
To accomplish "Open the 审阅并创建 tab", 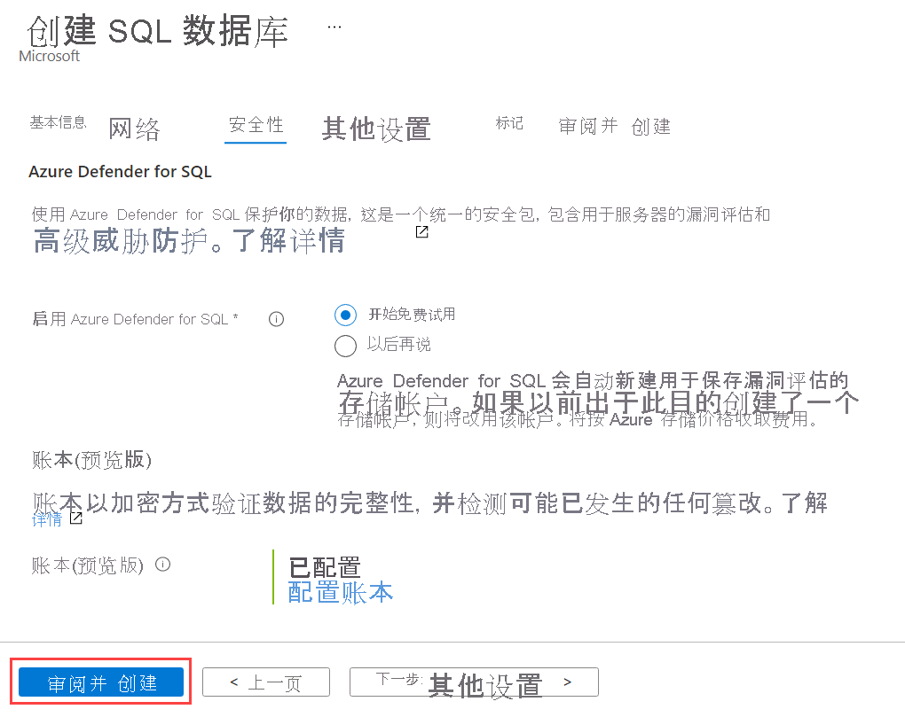I will coord(615,126).
